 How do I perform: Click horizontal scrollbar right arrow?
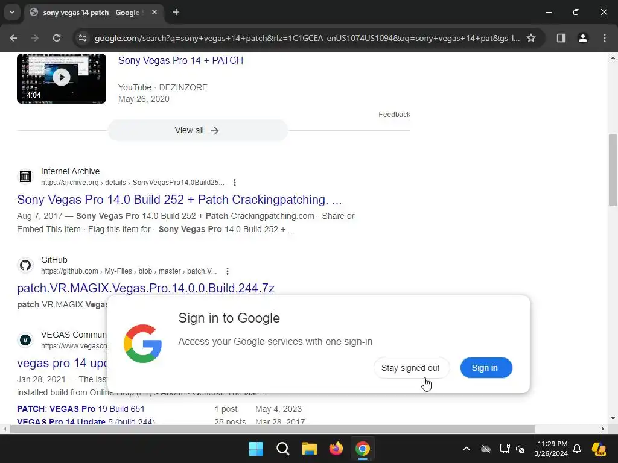pyautogui.click(x=603, y=429)
